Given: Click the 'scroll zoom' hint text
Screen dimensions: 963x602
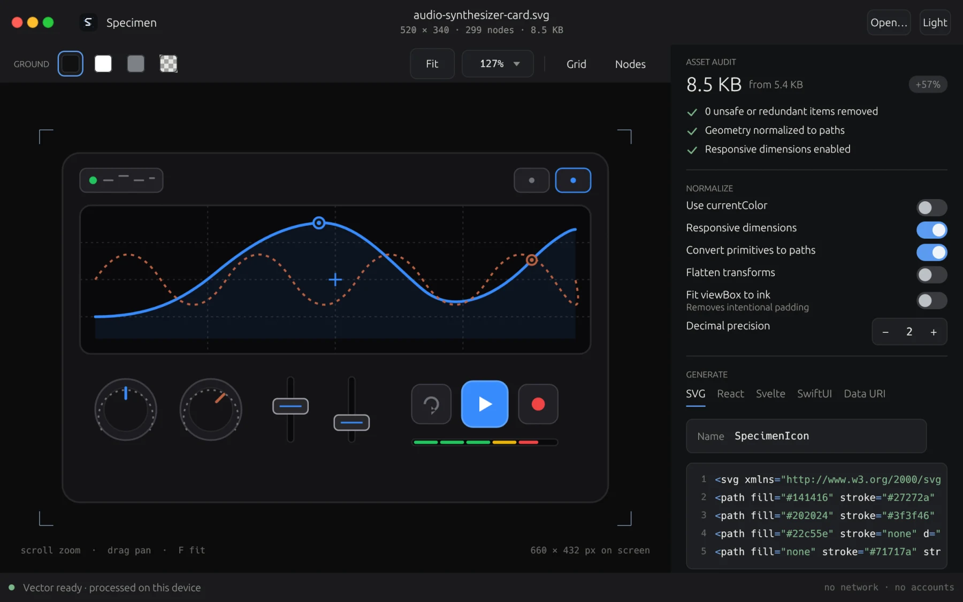Looking at the screenshot, I should click(51, 550).
